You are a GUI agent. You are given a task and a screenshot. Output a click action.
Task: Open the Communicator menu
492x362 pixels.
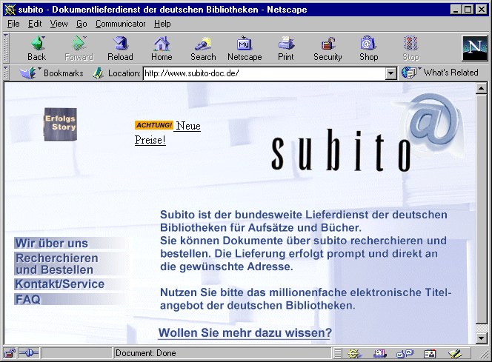[x=121, y=24]
